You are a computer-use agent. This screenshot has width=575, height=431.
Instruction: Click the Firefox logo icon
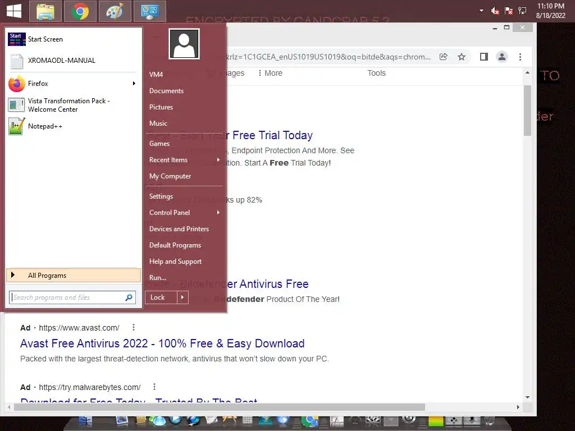(16, 84)
